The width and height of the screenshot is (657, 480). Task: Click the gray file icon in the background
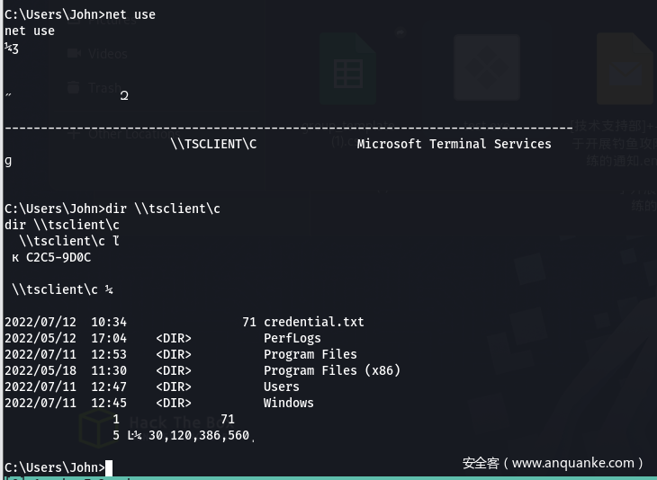486,69
